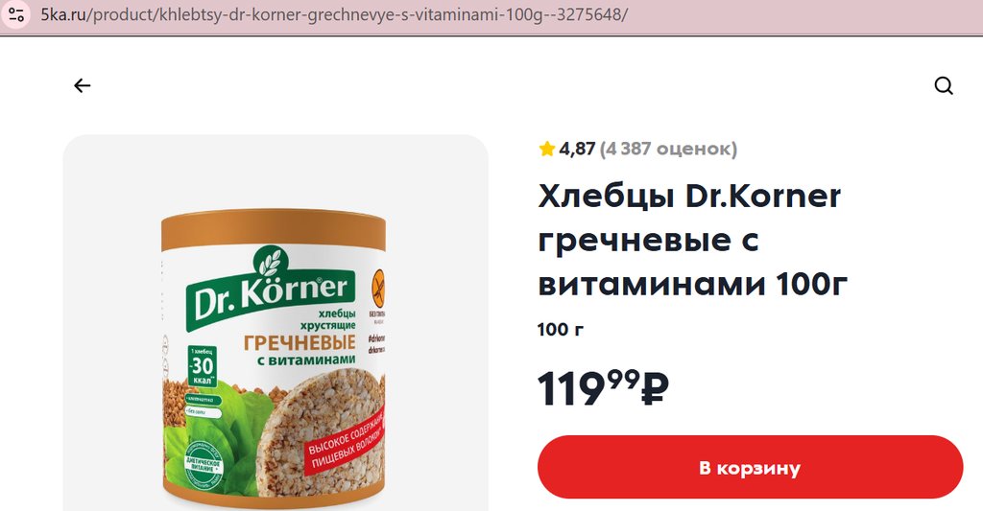Click the round Диетическое питание seal
This screenshot has height=511, width=983.
coord(203,465)
